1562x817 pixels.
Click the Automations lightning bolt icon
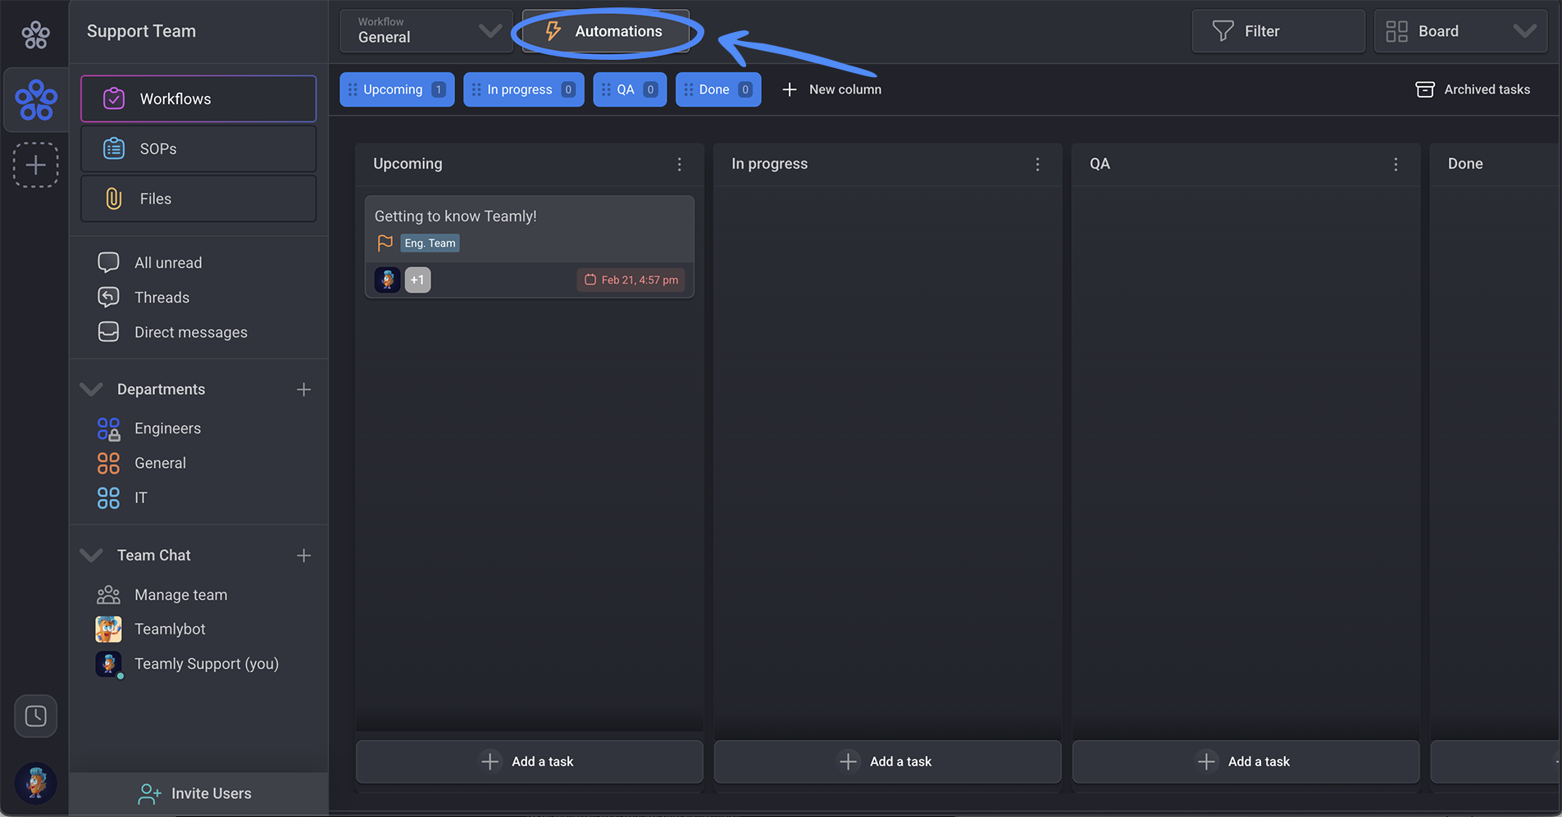pos(553,31)
